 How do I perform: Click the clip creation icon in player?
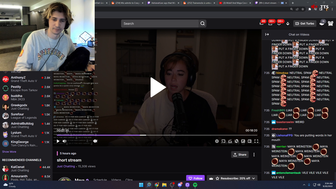(x=230, y=141)
